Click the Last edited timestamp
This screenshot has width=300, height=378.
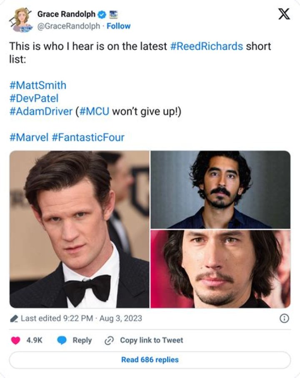(81, 318)
